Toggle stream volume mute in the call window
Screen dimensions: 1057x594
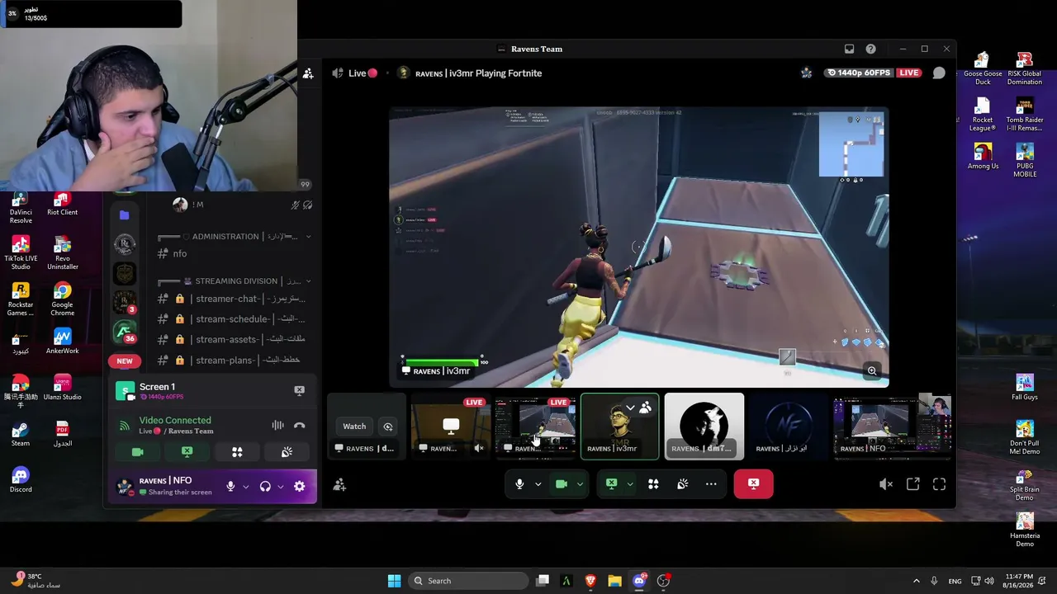(886, 485)
